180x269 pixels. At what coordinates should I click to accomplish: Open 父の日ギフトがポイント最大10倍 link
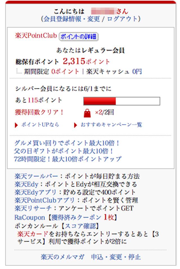pyautogui.click(x=63, y=151)
